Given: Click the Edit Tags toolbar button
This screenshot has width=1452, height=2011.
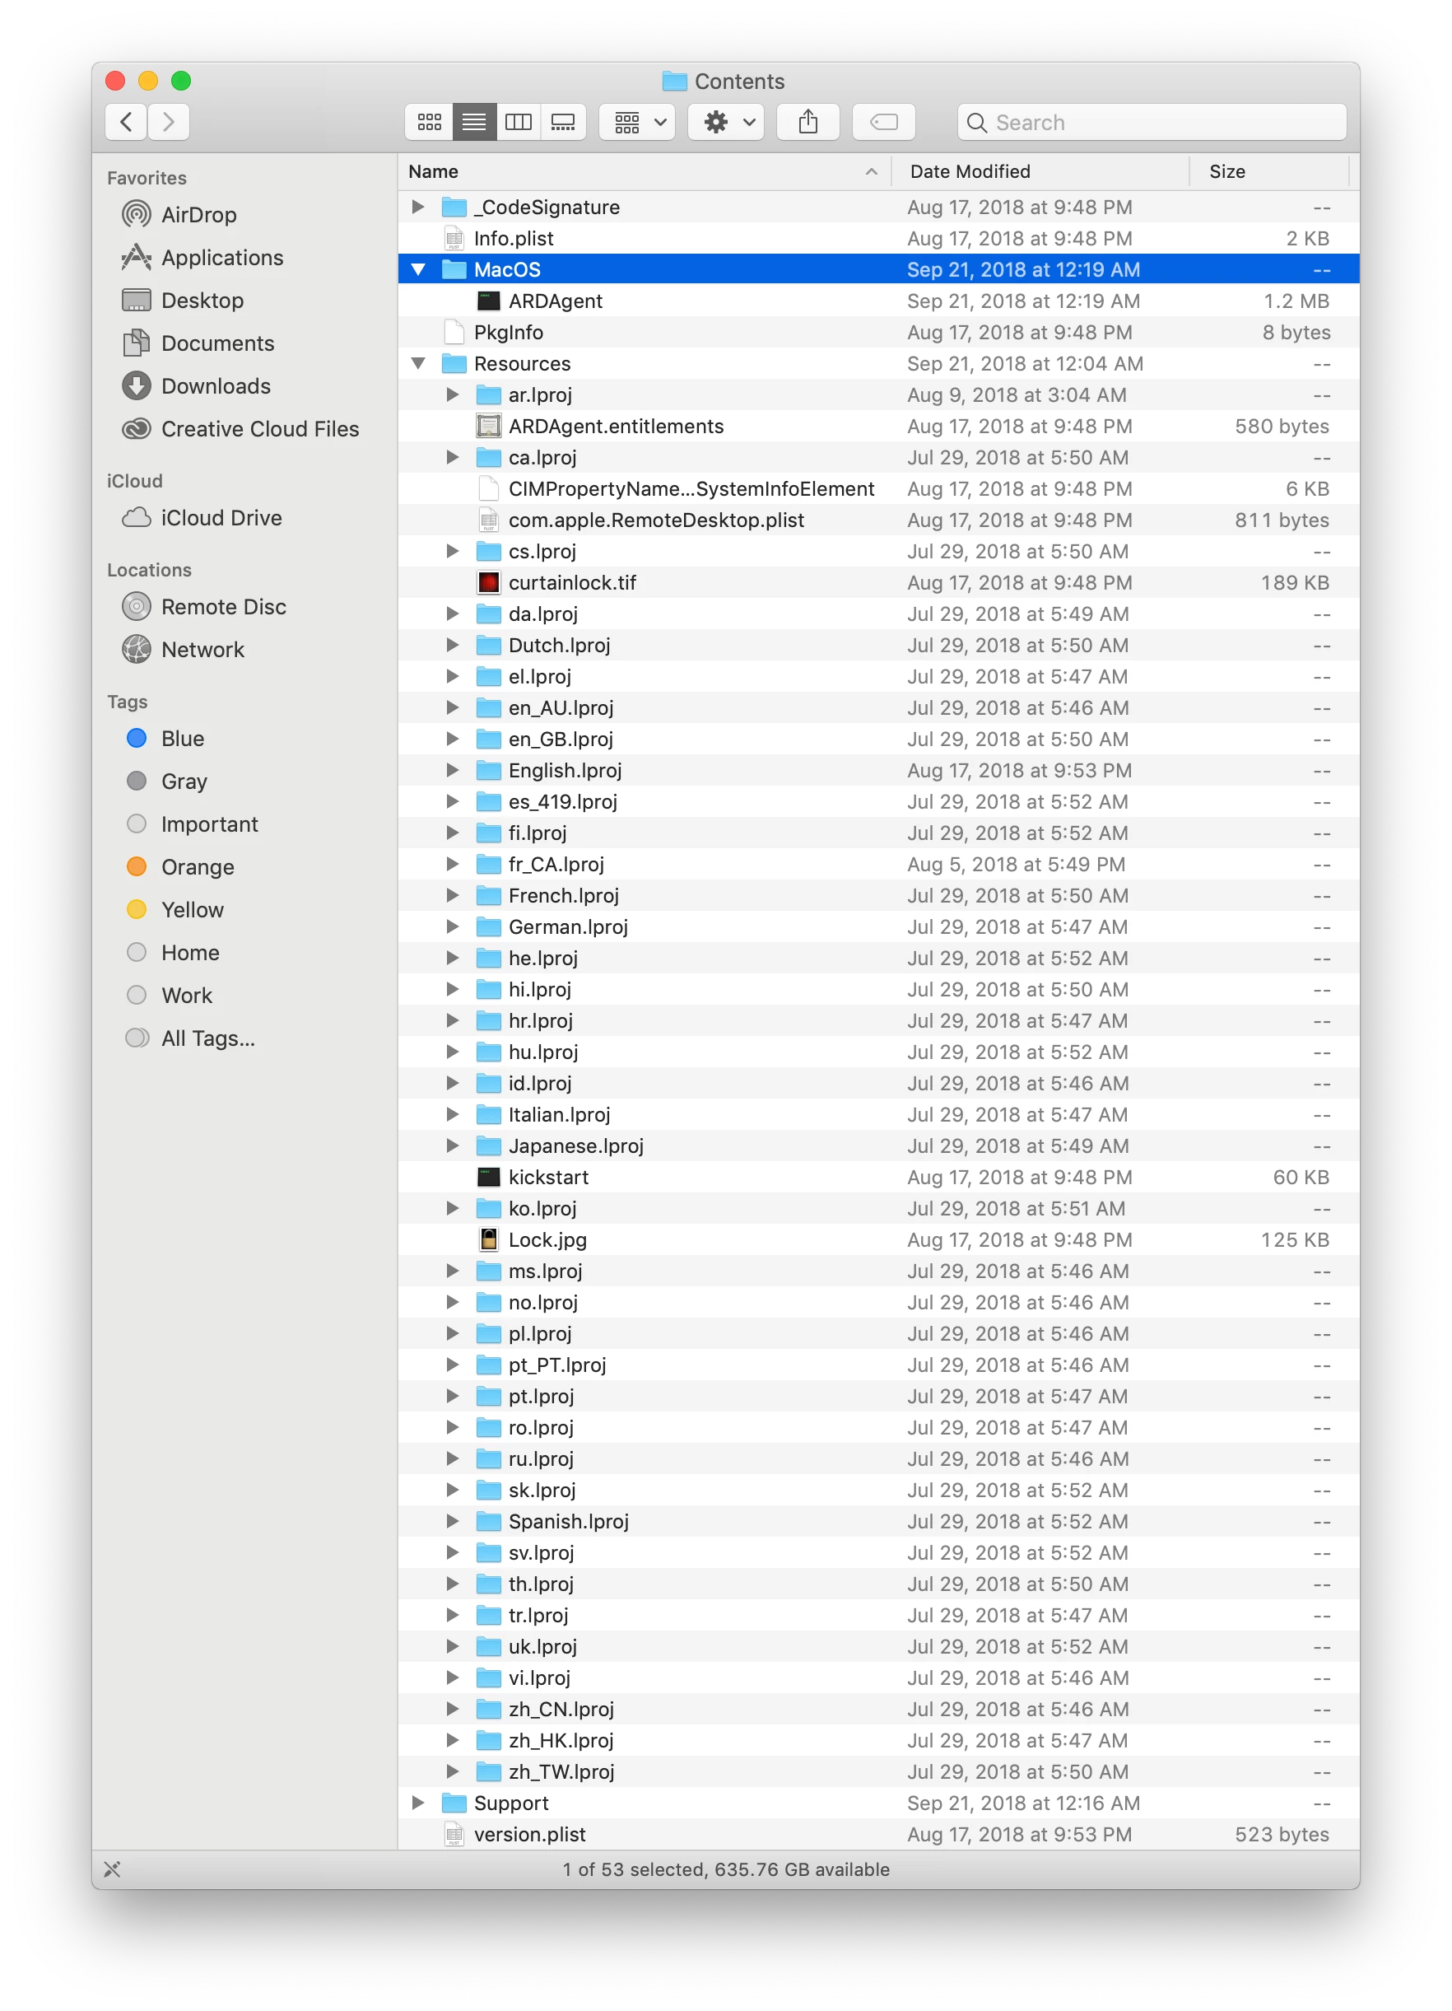Looking at the screenshot, I should 884,123.
